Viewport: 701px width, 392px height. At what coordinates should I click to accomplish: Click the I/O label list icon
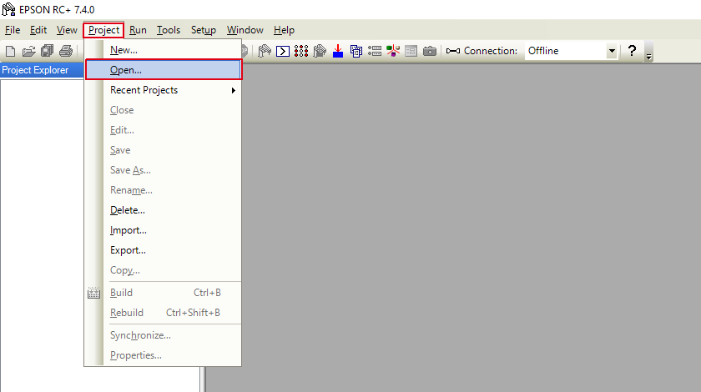click(375, 51)
